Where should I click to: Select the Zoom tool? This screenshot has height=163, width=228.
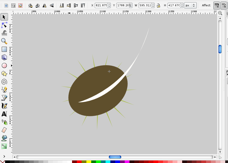pos(4,41)
